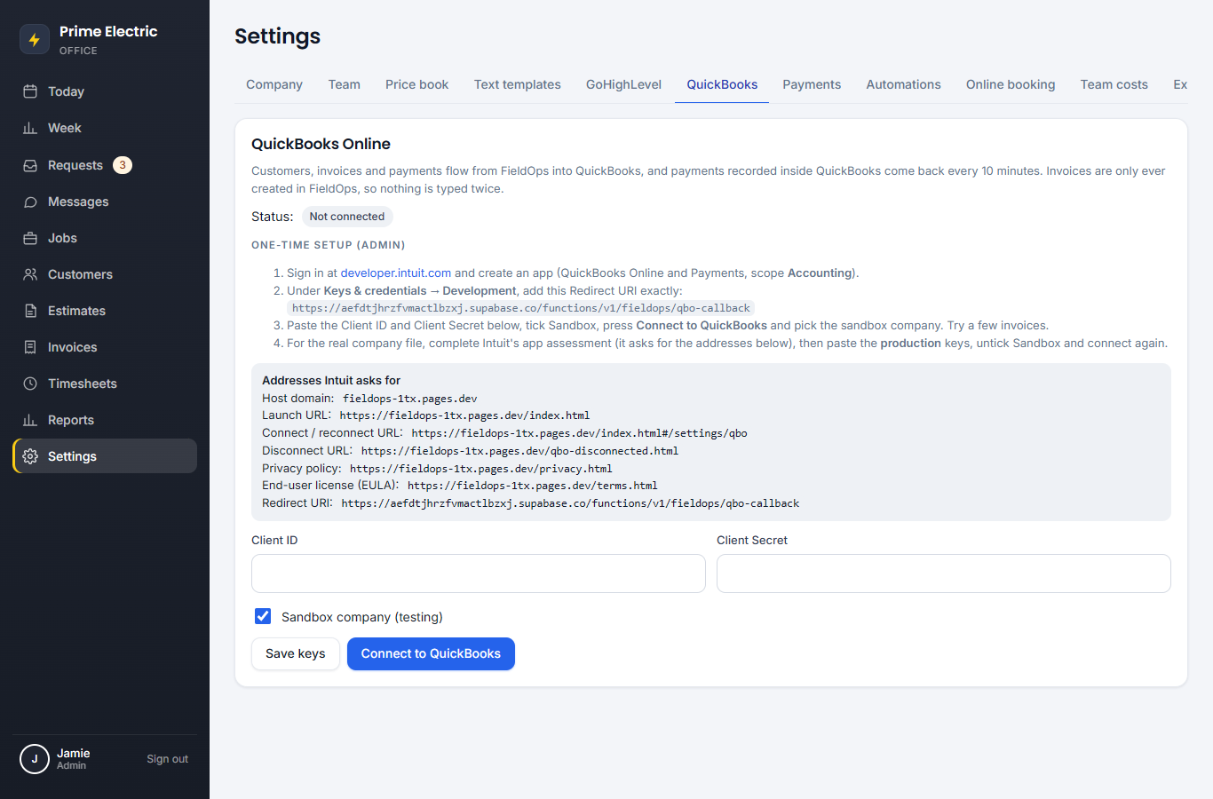Open the GoHighLevel tab

[623, 84]
